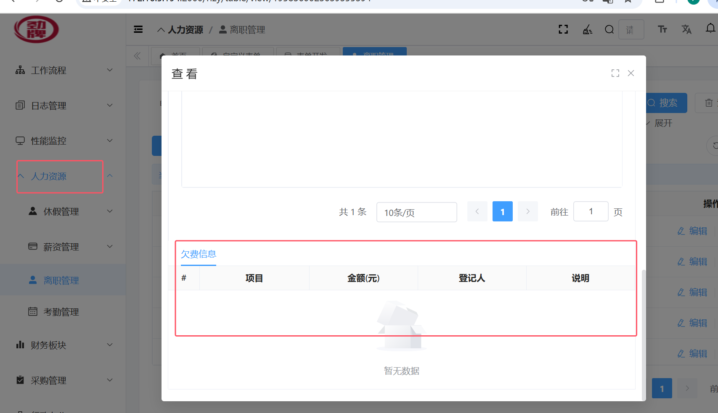The height and width of the screenshot is (413, 718).
Task: Click the last visible 编辑 link
Action: [692, 354]
